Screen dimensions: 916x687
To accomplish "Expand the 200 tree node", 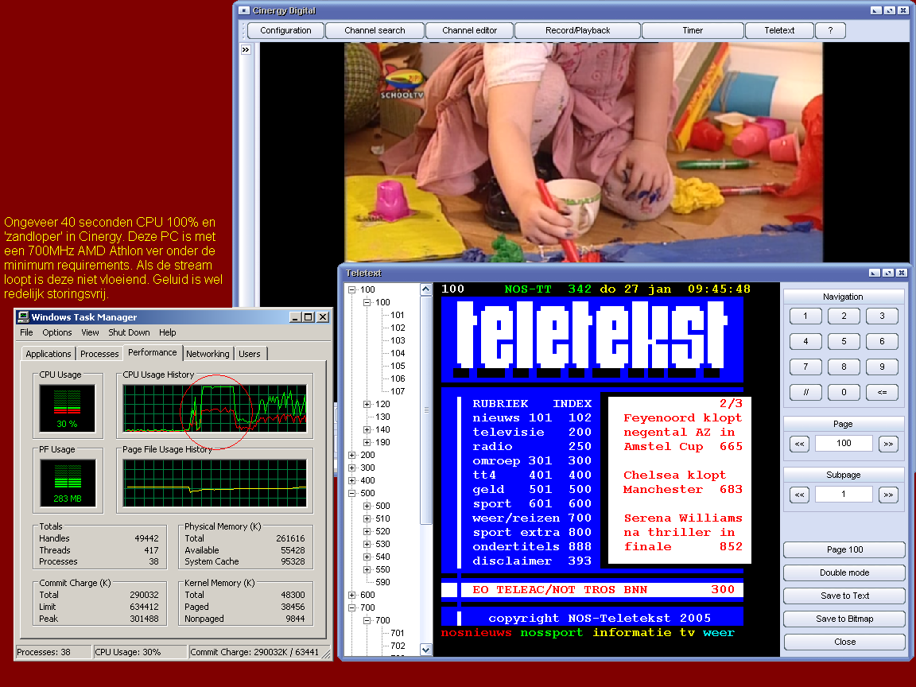I will coord(351,455).
